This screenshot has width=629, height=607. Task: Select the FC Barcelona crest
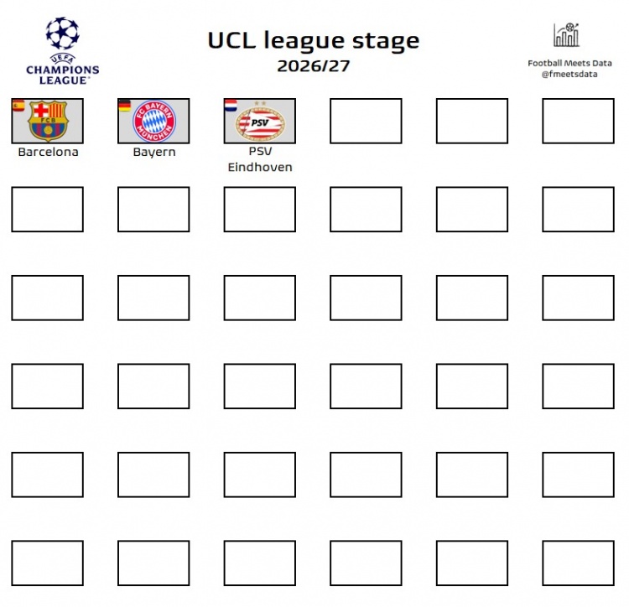(48, 122)
